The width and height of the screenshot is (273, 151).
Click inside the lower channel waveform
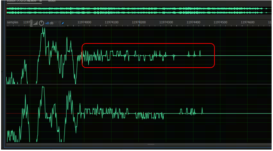139,114
